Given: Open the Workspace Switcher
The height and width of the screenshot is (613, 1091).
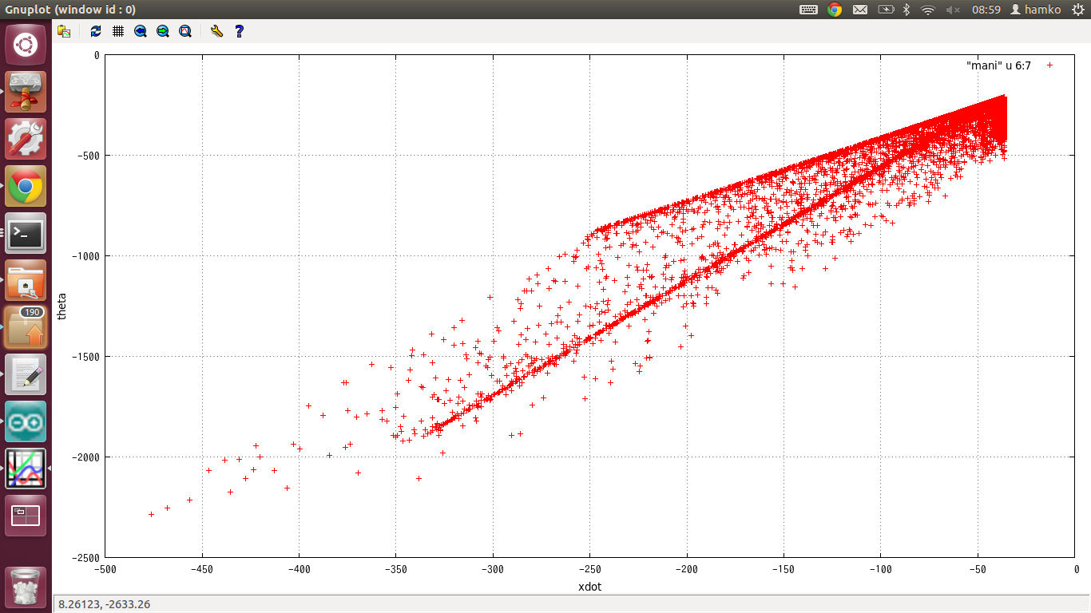Looking at the screenshot, I should click(26, 516).
